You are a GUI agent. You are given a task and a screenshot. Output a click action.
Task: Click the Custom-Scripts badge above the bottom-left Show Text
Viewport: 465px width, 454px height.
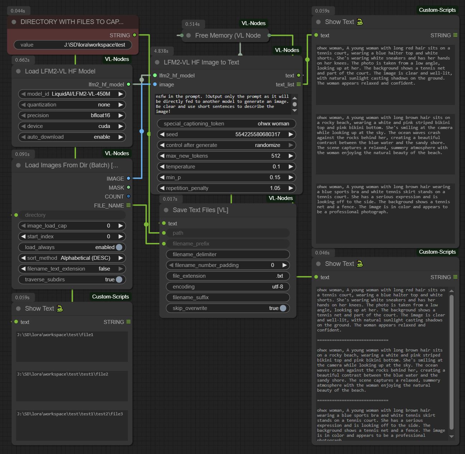(110, 297)
